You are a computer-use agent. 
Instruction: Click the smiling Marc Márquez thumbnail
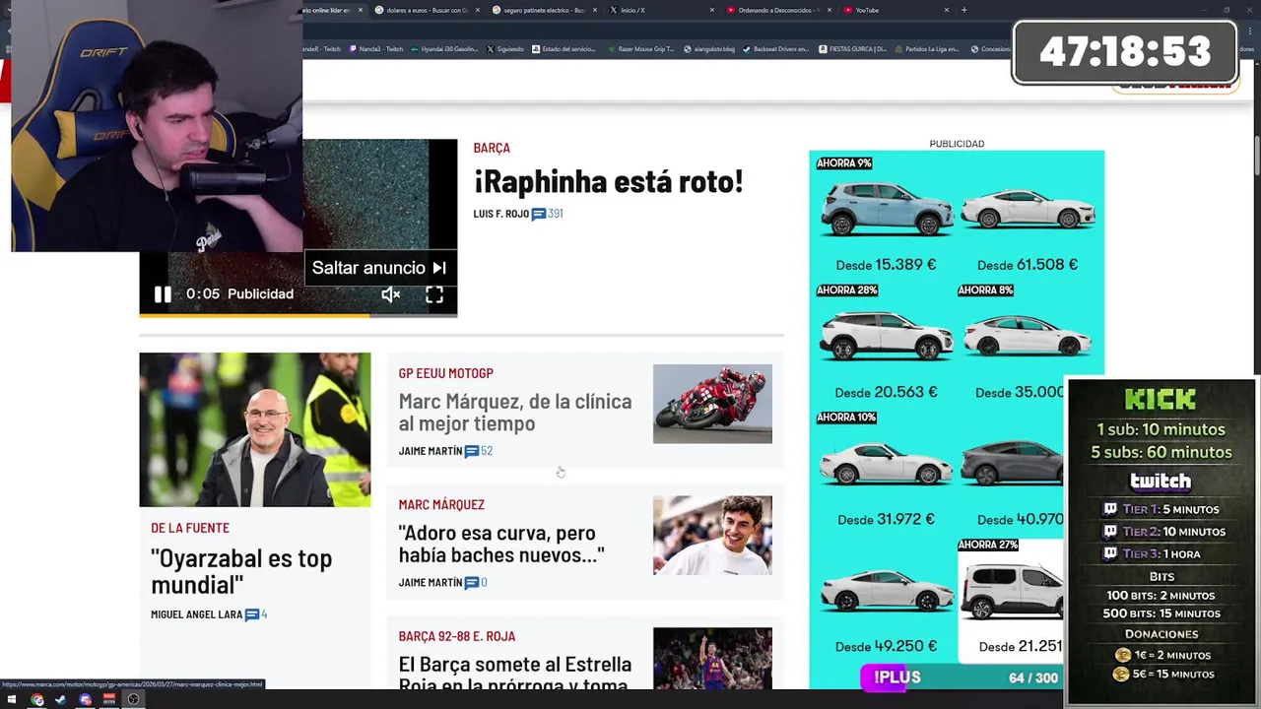(x=712, y=535)
